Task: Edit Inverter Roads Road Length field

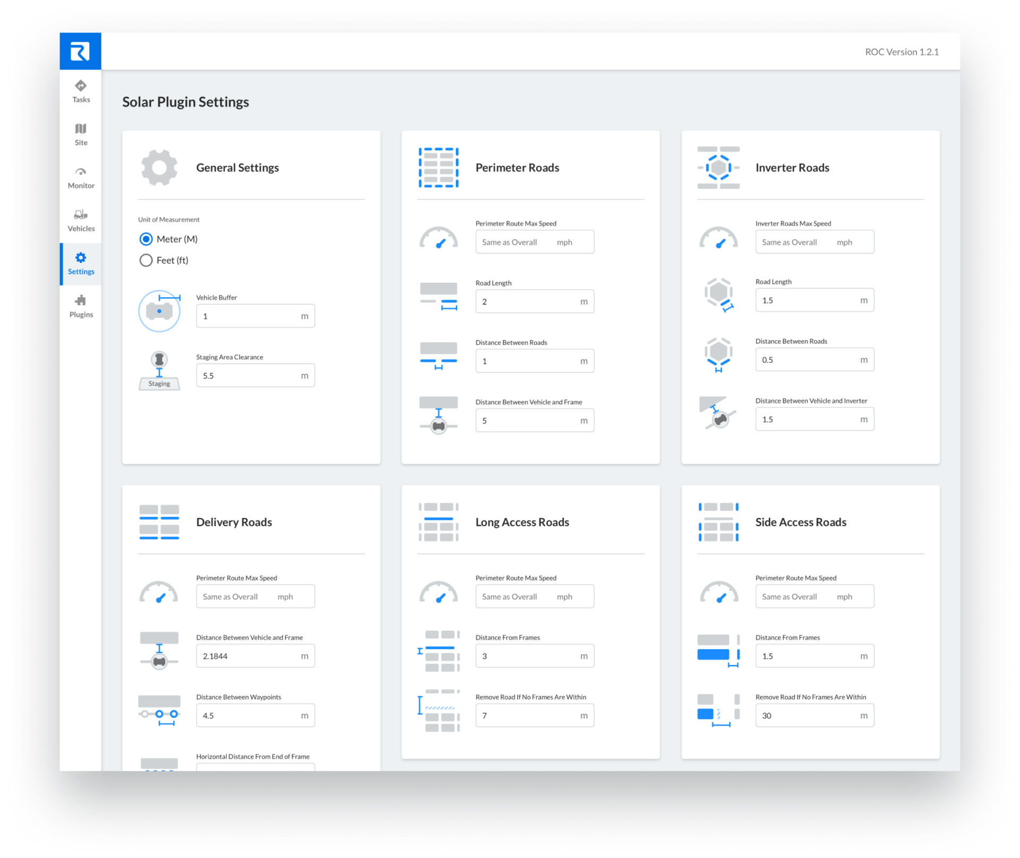Action: [814, 300]
